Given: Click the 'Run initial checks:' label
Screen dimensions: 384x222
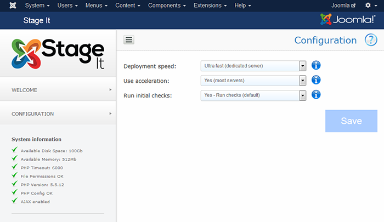Looking at the screenshot, I should point(148,96).
